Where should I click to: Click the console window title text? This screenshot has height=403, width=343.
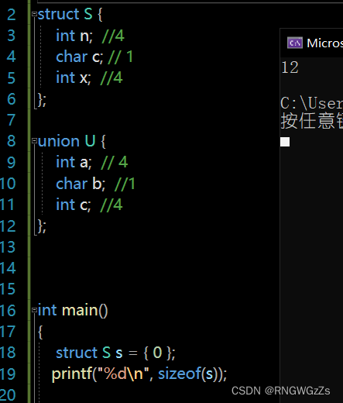tap(325, 43)
